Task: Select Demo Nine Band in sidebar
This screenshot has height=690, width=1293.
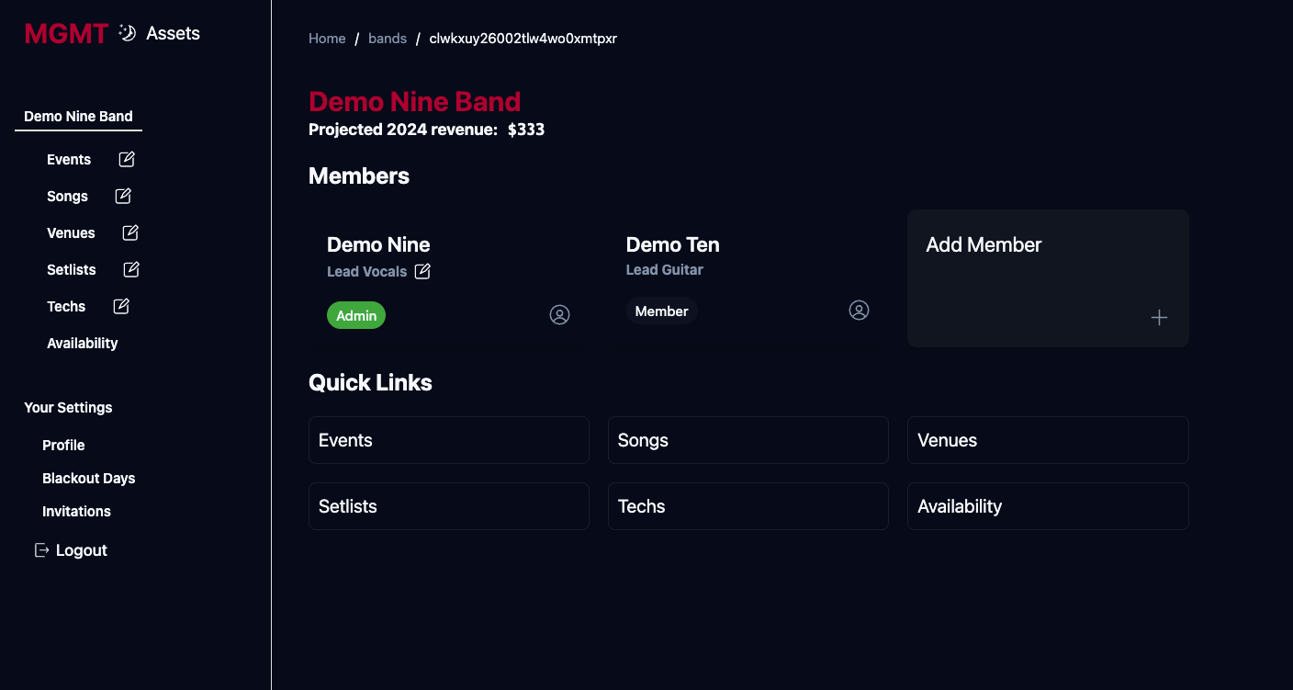Action: (x=78, y=117)
